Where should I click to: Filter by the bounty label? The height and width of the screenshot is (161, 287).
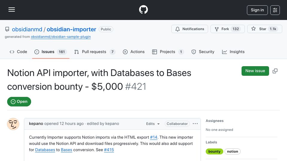tap(214, 151)
